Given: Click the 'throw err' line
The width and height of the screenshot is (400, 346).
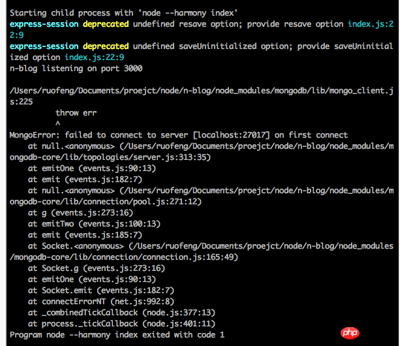Looking at the screenshot, I should [76, 113].
